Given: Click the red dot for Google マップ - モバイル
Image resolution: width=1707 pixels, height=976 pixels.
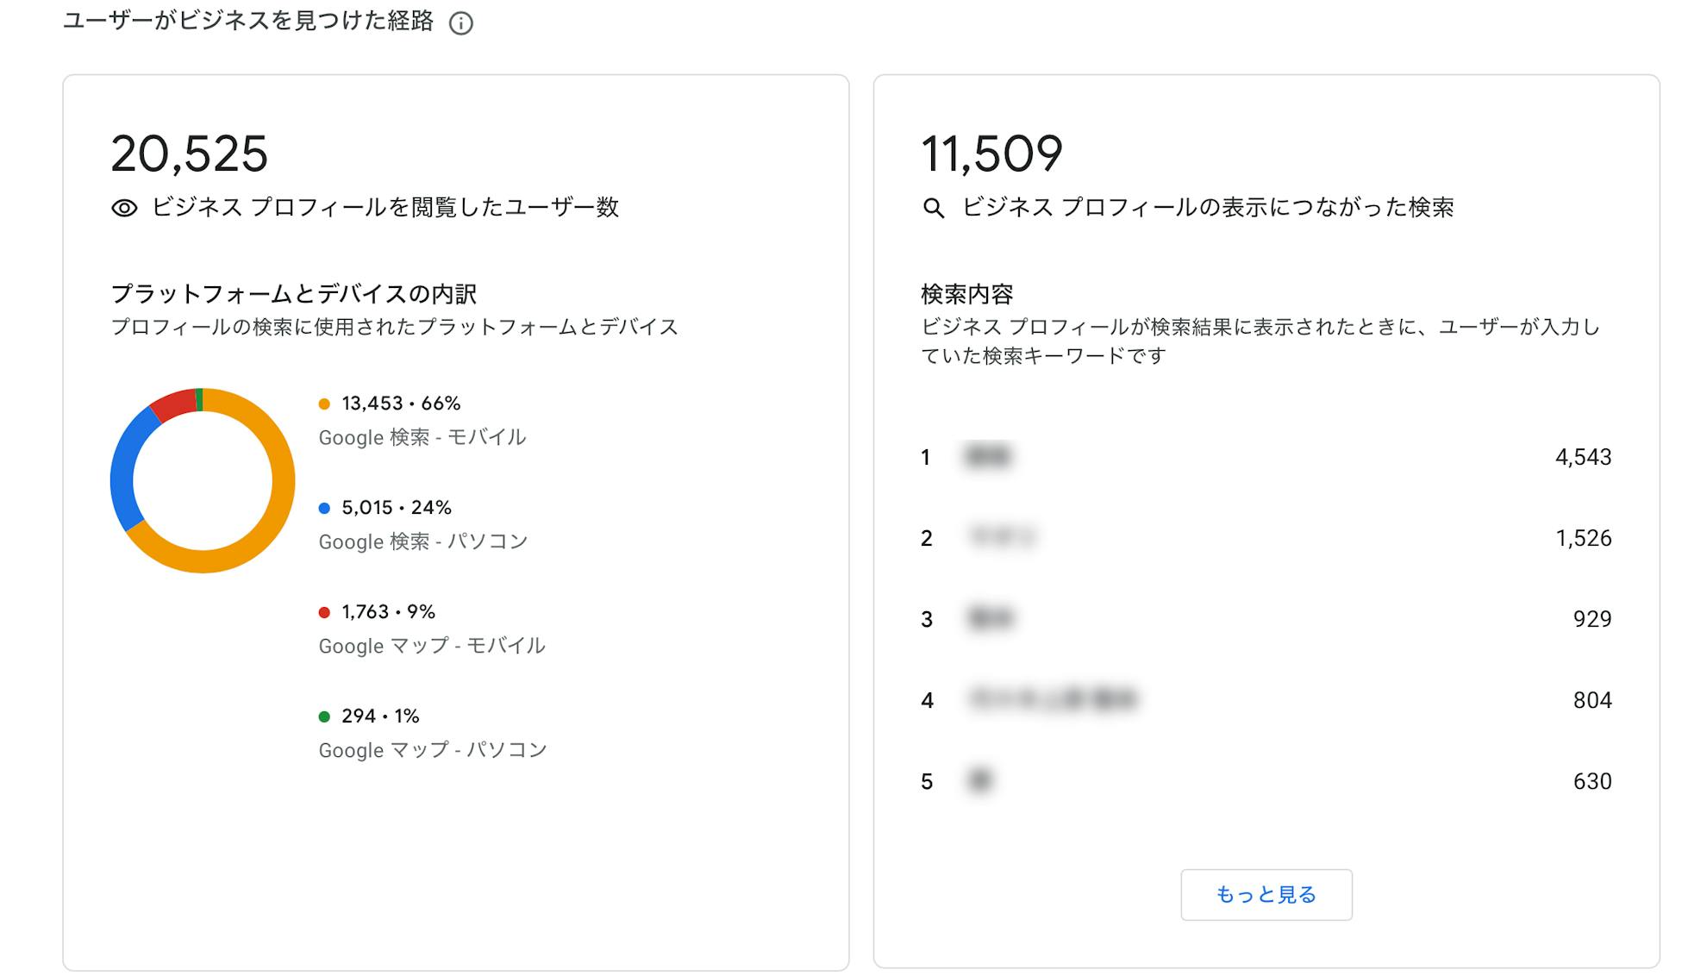Looking at the screenshot, I should pos(324,612).
